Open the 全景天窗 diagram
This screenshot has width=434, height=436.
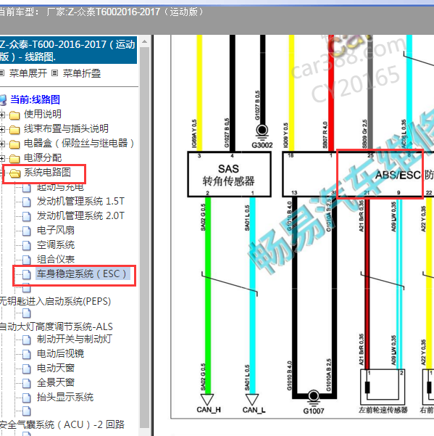tap(56, 382)
